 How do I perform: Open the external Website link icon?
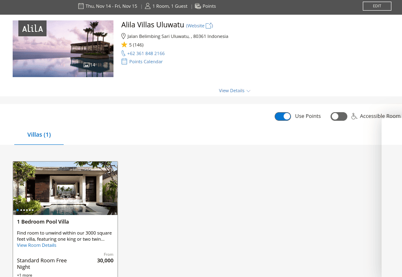pos(209,26)
